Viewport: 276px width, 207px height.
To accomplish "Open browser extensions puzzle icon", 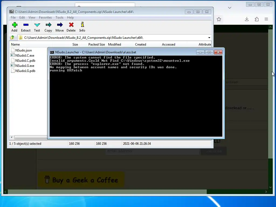I will coord(257,19).
